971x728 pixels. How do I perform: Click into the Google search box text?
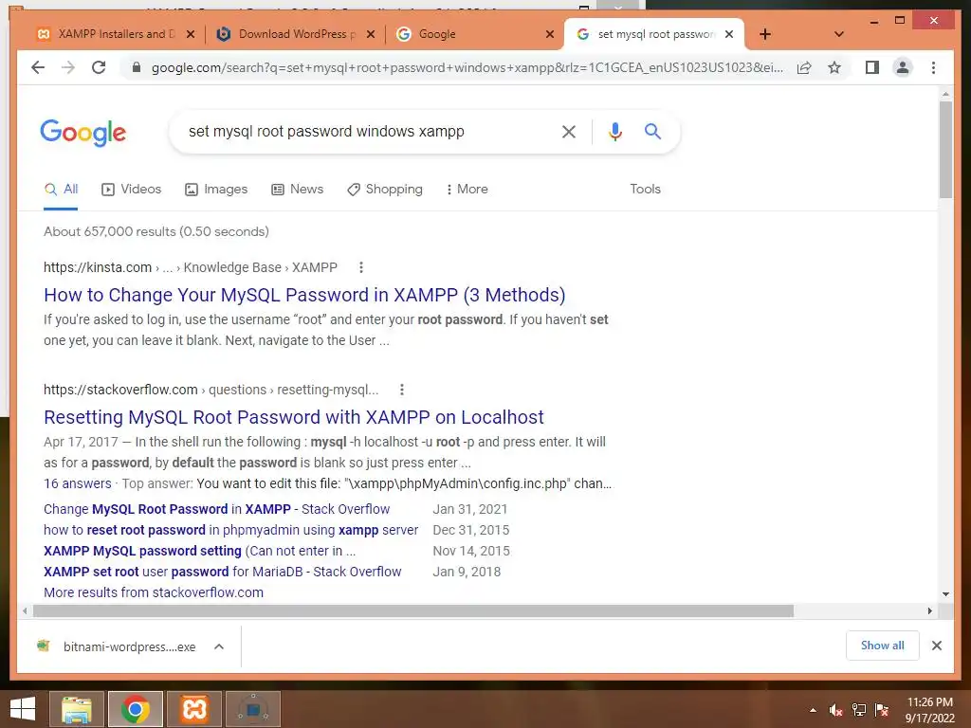point(326,131)
